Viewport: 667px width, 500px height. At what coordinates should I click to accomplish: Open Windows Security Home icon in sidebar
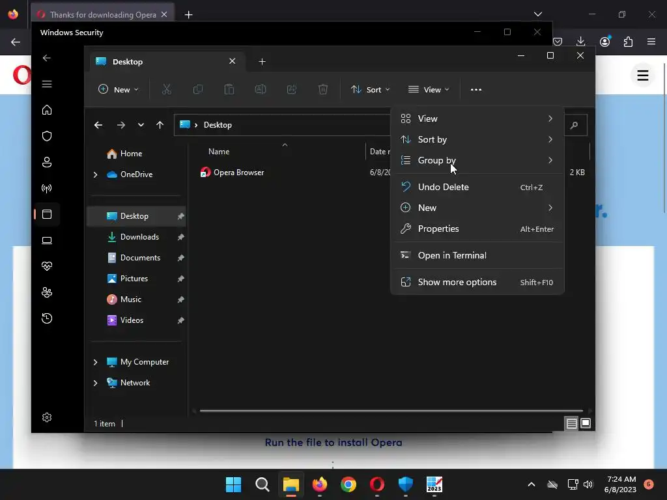(x=47, y=110)
